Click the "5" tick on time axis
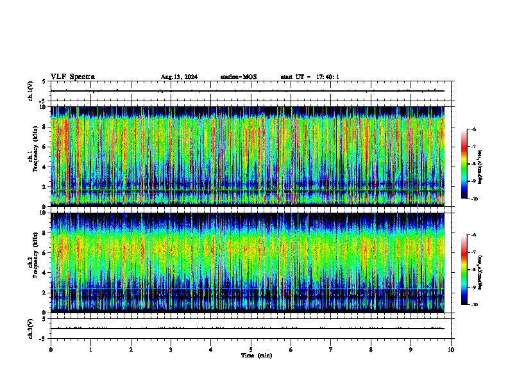Screen dimensions: 508x392 251,350
